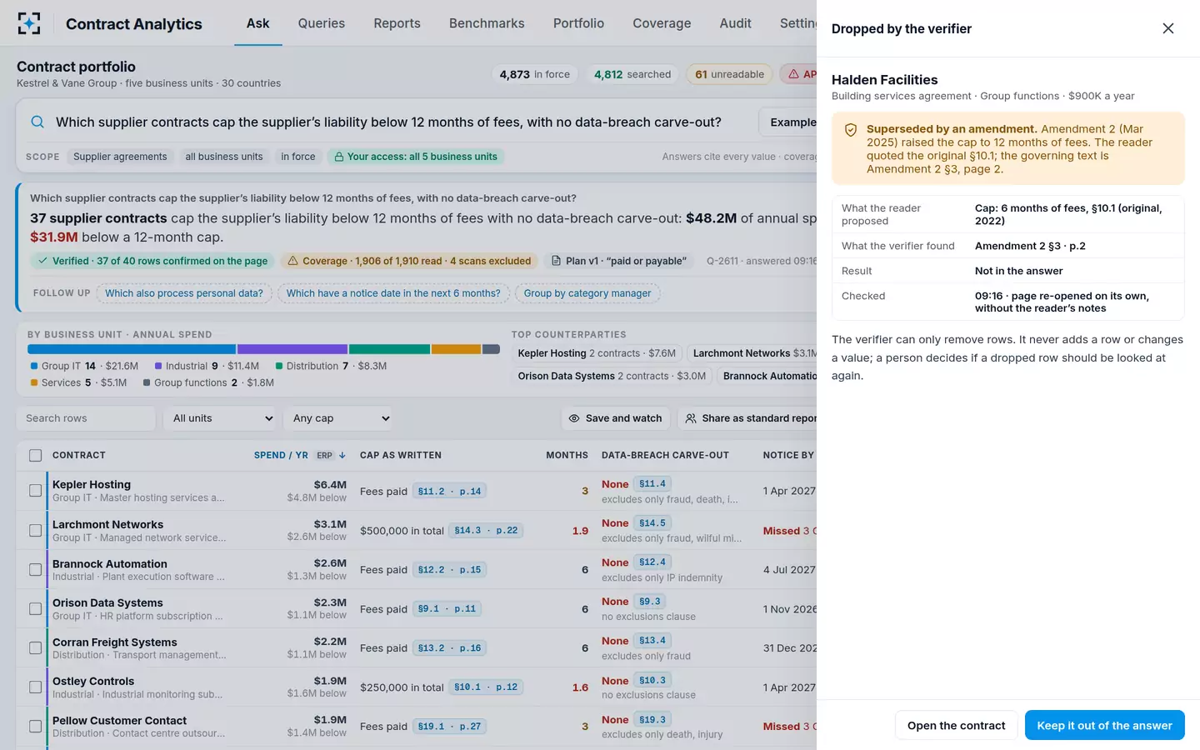This screenshot has width=1200, height=750.
Task: Click the lock icon in the access chip
Action: tap(339, 157)
